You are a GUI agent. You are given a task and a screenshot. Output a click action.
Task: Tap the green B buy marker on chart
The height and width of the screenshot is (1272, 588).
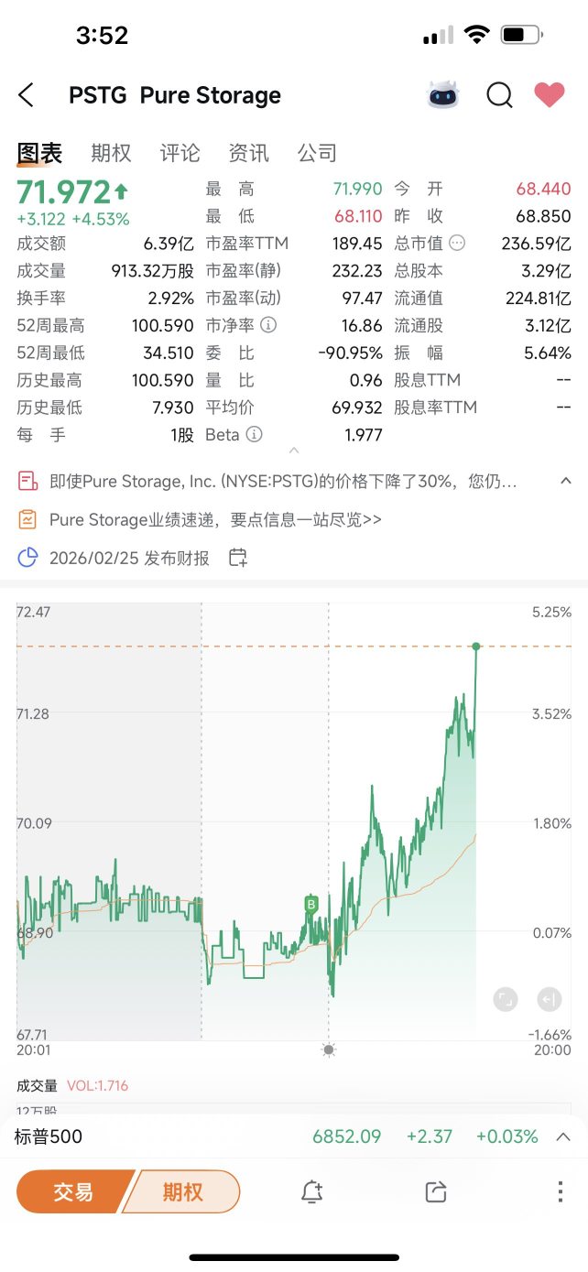point(310,904)
